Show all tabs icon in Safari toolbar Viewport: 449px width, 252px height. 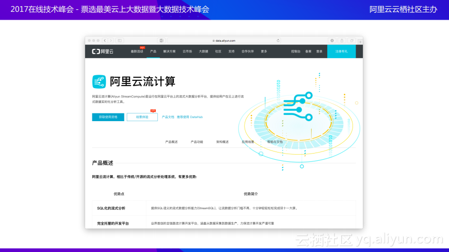[351, 41]
